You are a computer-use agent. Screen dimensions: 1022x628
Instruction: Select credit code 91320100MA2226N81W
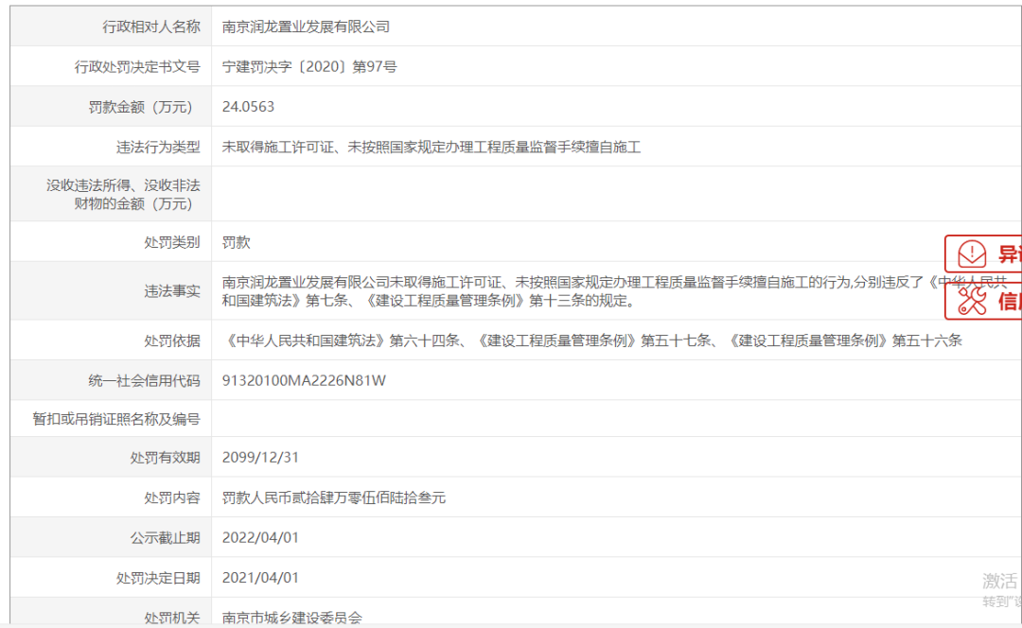(304, 380)
